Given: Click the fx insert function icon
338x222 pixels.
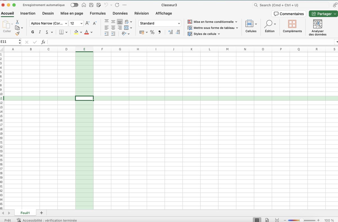Looking at the screenshot, I should coord(43,42).
